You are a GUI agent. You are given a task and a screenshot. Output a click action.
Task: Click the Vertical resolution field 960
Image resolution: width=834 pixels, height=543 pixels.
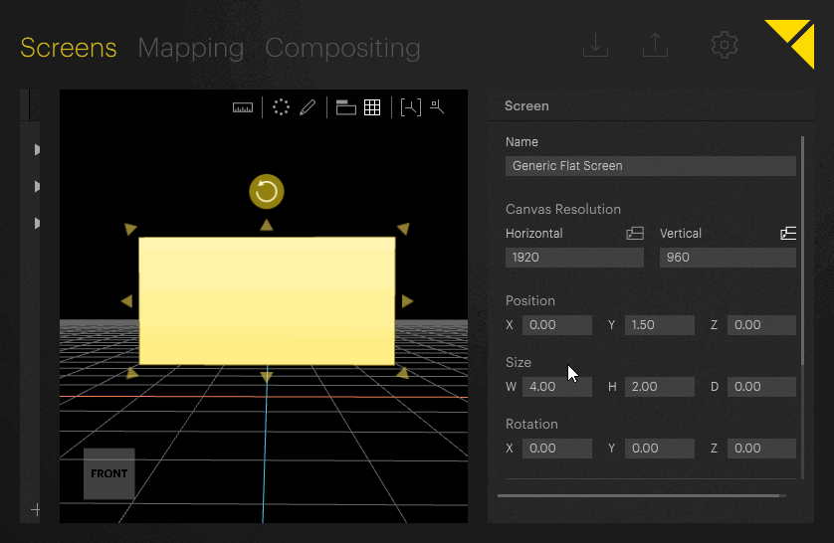pos(728,258)
